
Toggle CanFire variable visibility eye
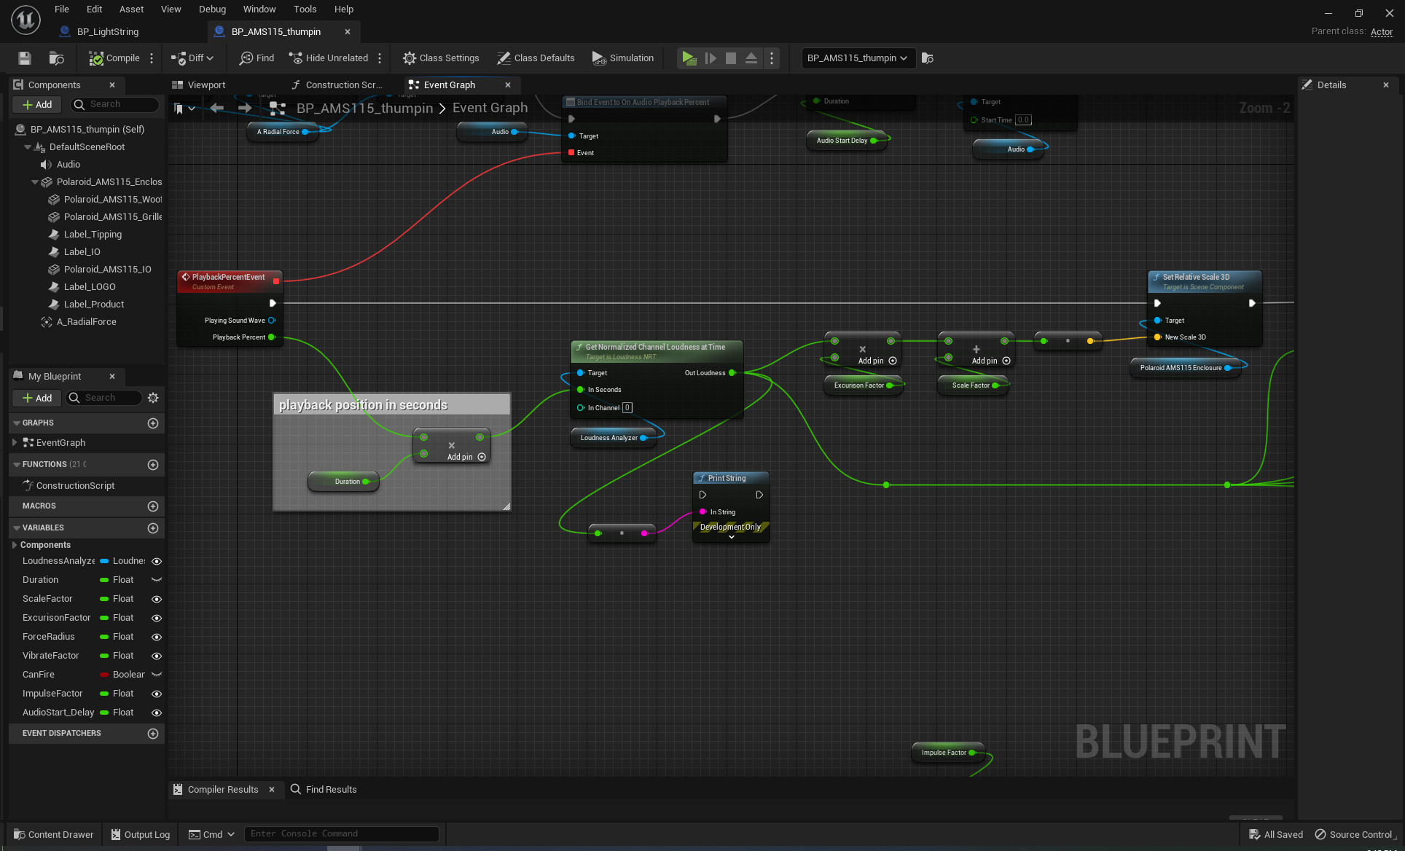(156, 675)
